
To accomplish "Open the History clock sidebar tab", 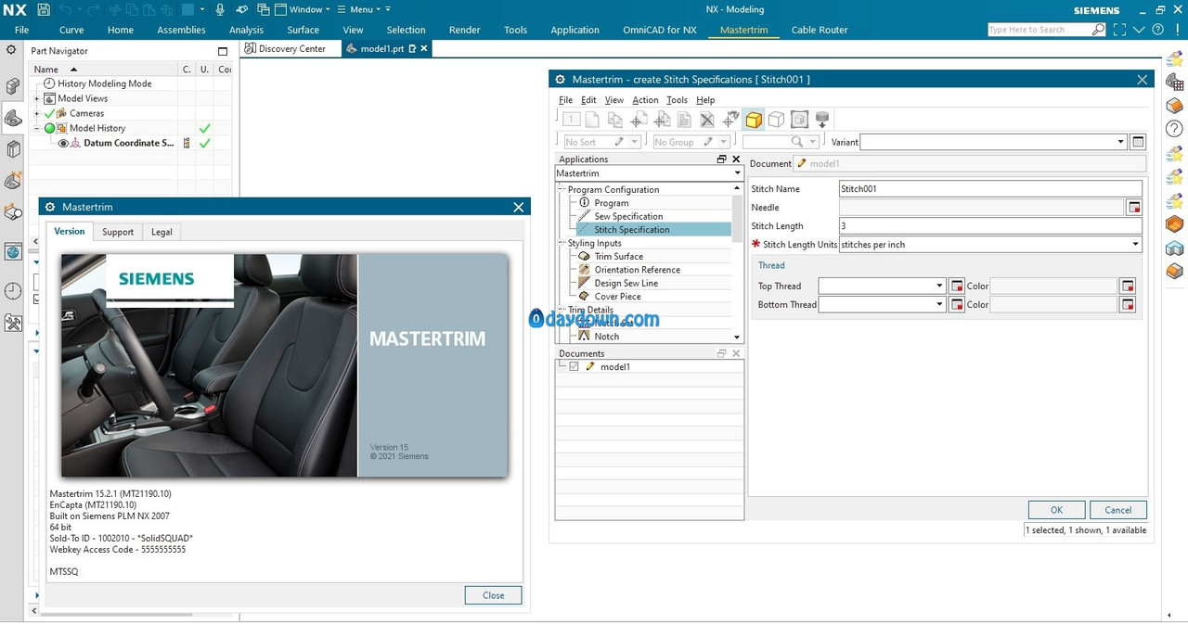I will click(13, 291).
